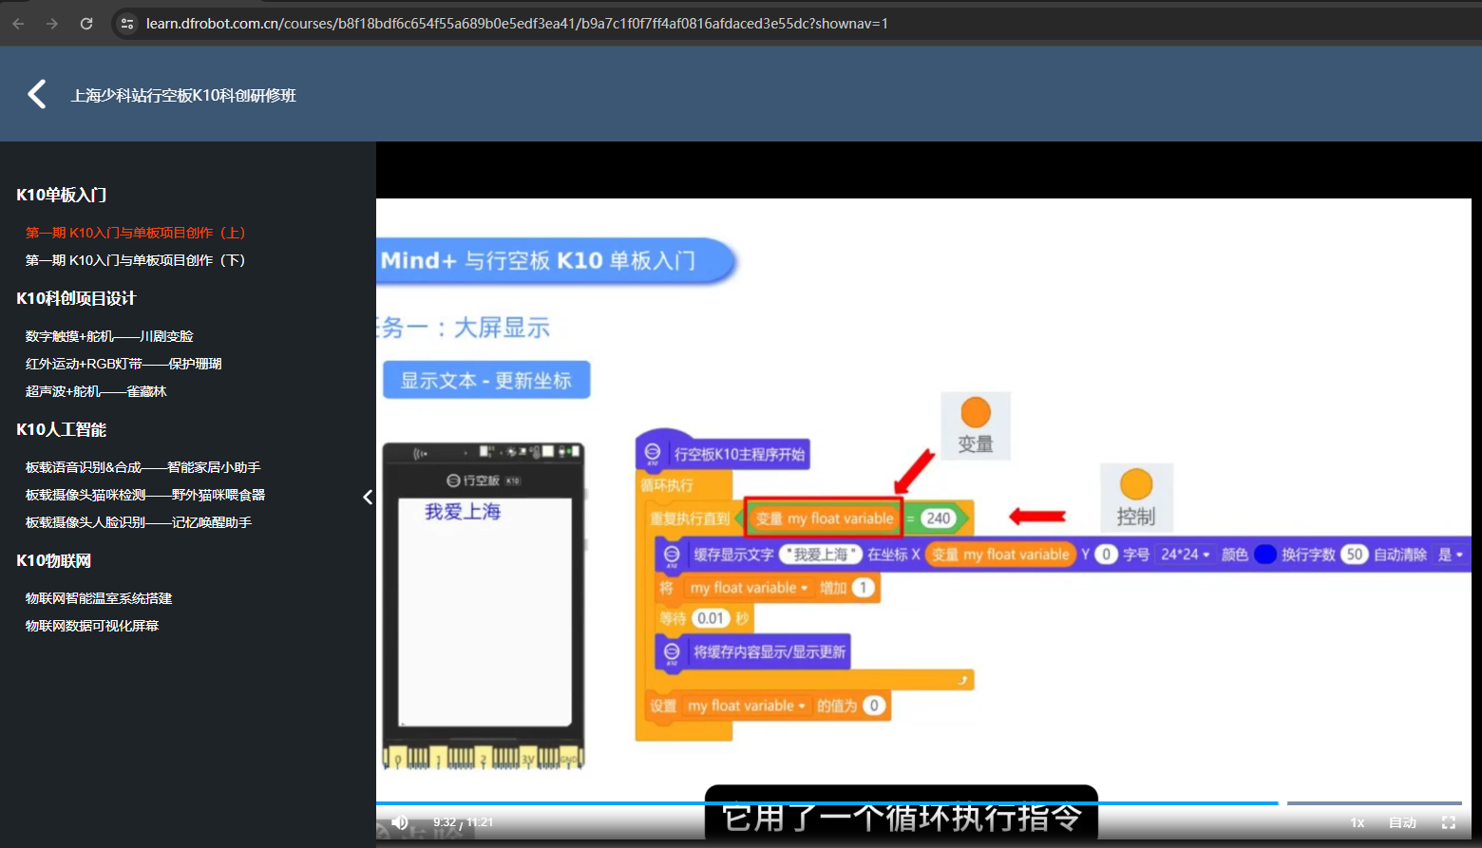
Task: Open 自动清除 是 dropdown
Action: tap(1451, 555)
